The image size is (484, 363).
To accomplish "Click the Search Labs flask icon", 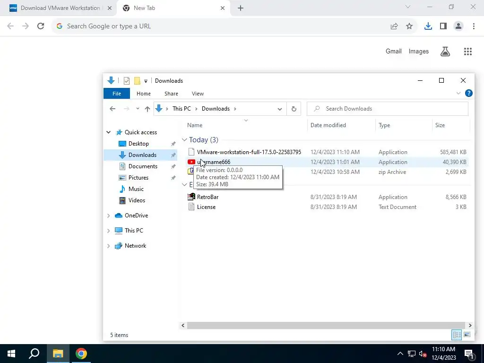I will pos(445,52).
